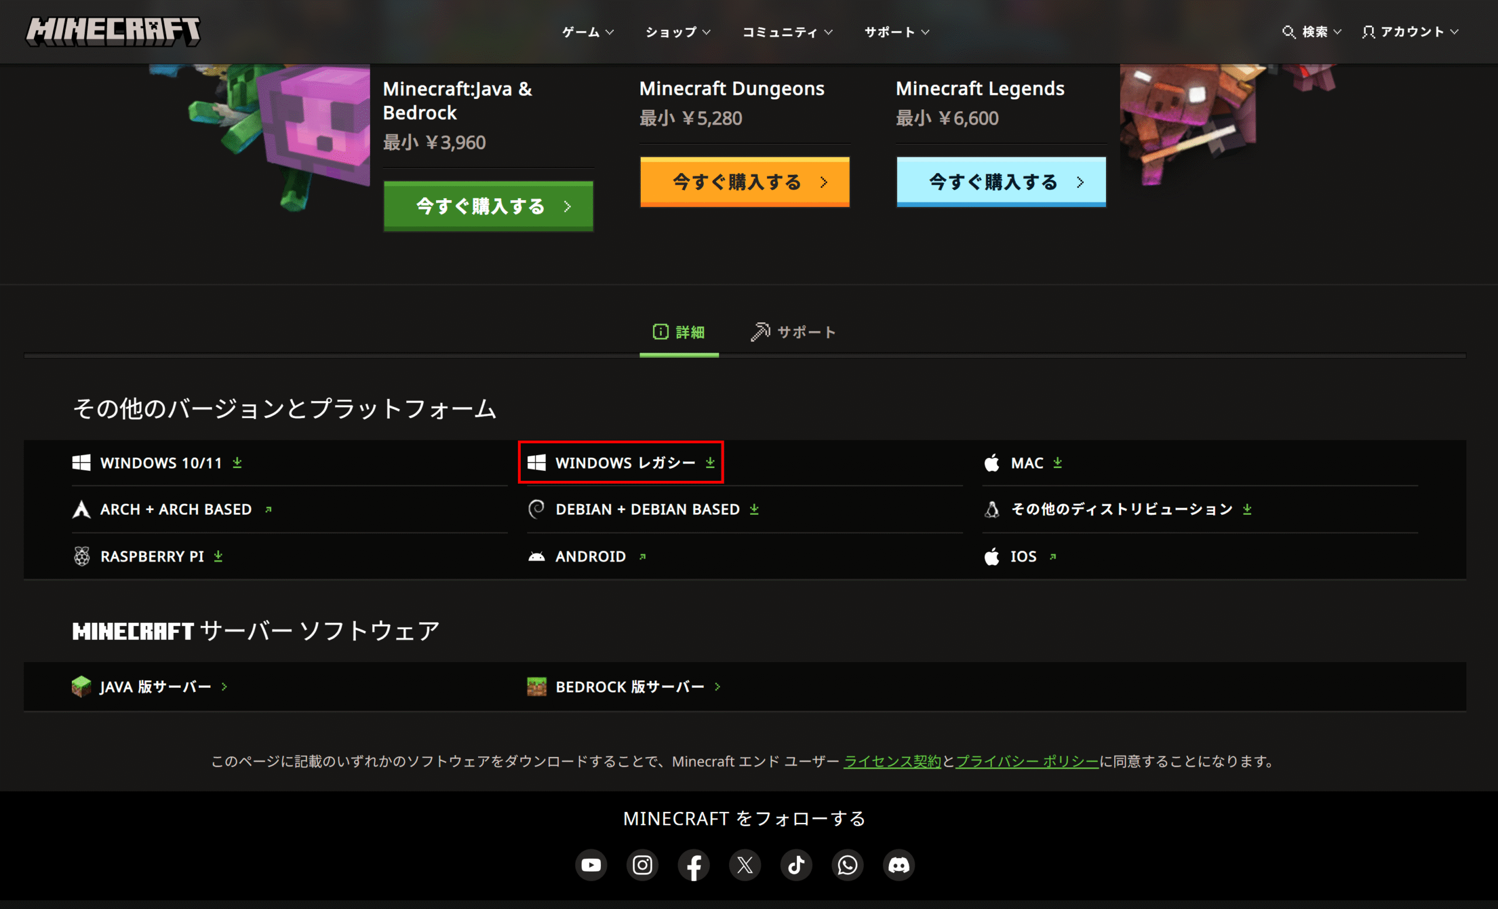
Task: Expand the ショップ navigation menu
Action: pyautogui.click(x=678, y=32)
